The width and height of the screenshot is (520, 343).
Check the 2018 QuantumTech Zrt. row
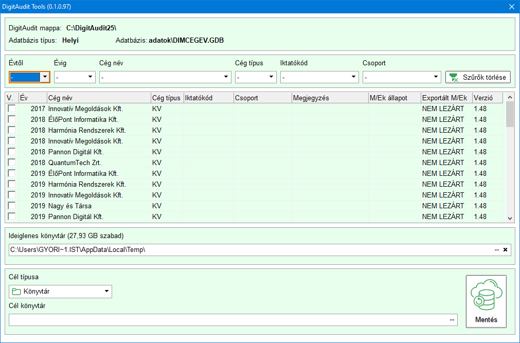point(12,163)
